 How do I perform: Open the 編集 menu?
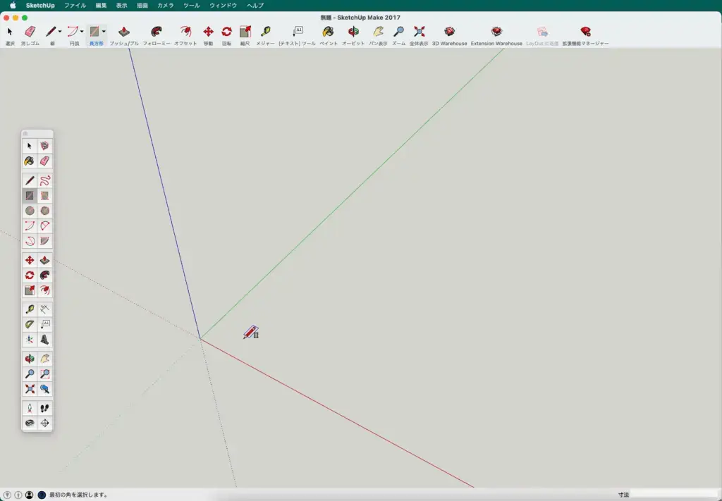coord(102,6)
